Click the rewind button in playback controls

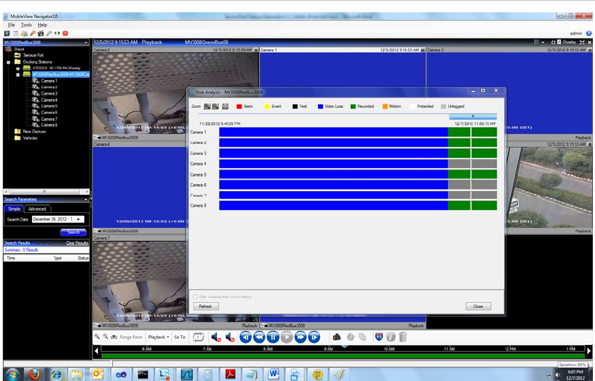coord(259,337)
